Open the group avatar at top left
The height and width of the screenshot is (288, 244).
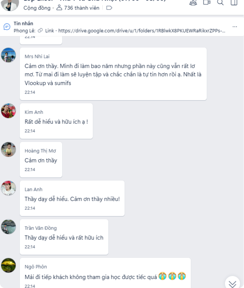pos(10,5)
